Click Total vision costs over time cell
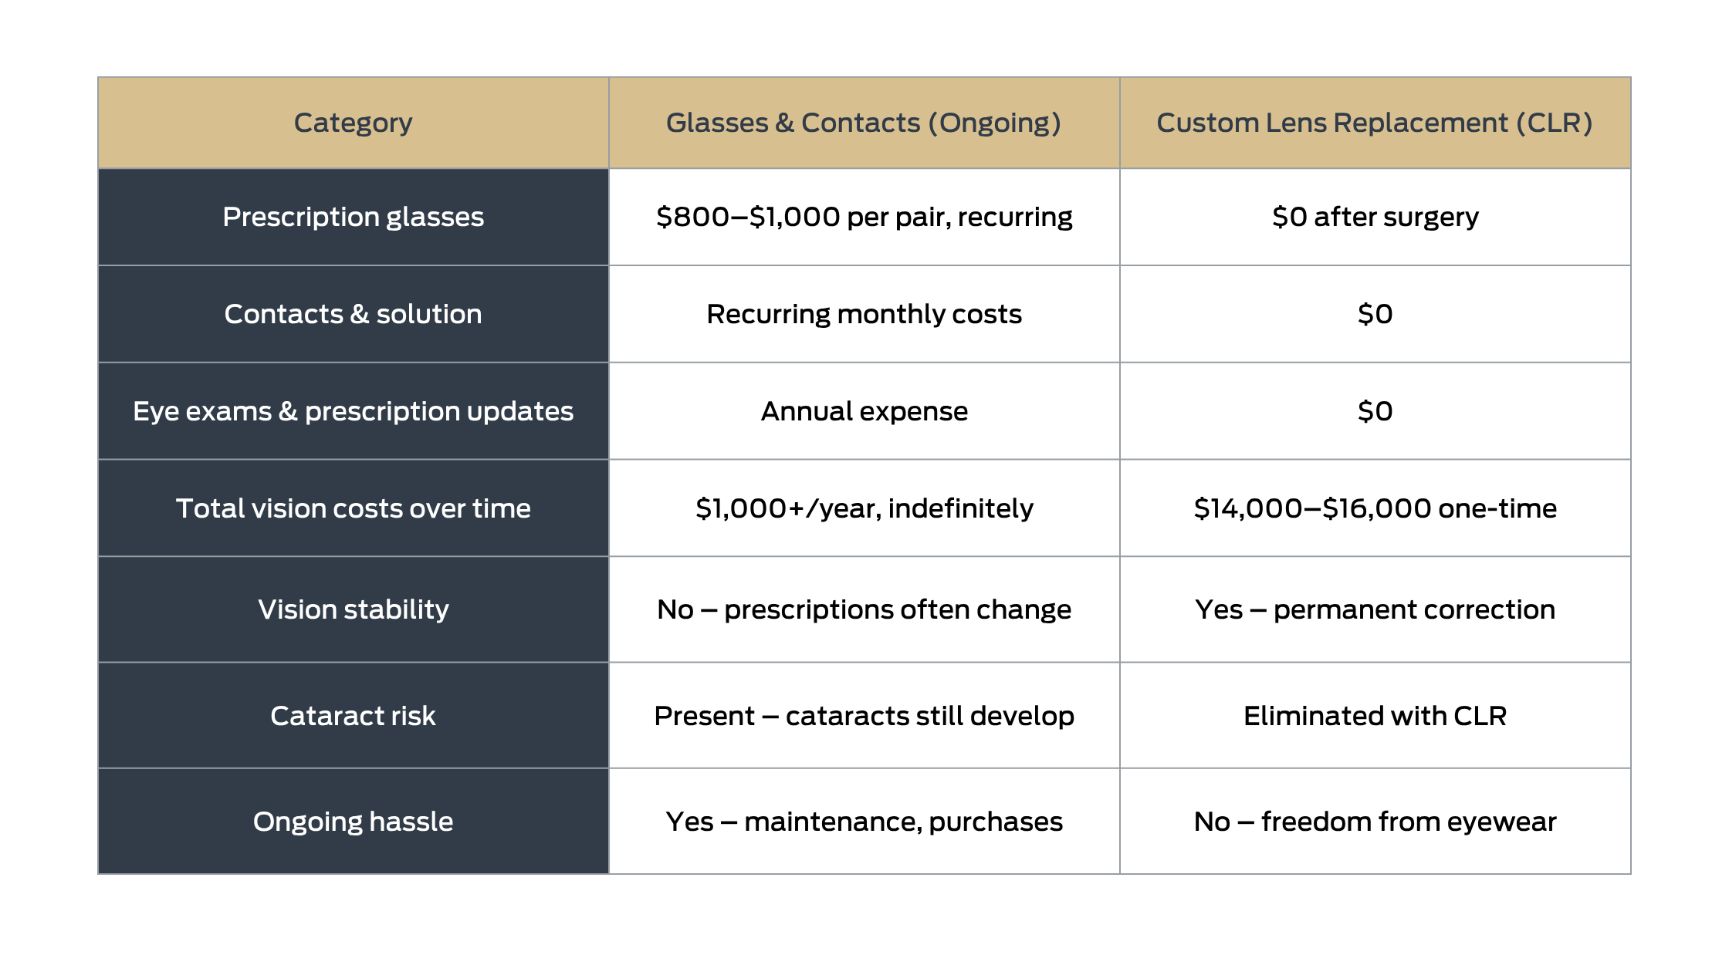This screenshot has height=972, width=1729. click(x=353, y=508)
